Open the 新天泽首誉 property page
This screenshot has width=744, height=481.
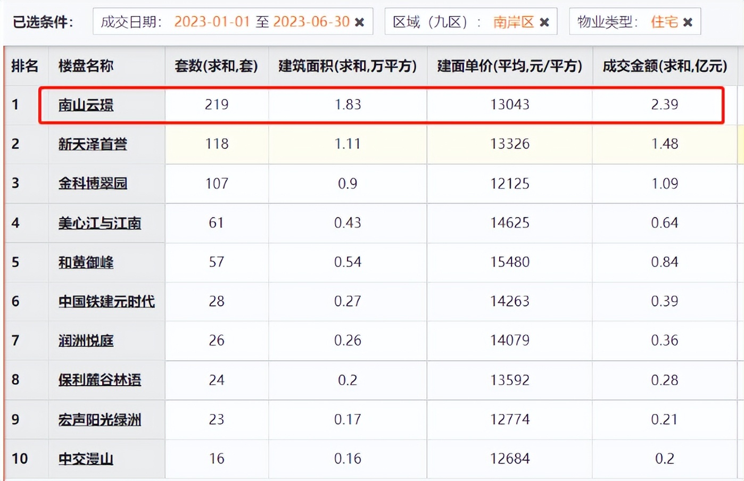[x=93, y=144]
